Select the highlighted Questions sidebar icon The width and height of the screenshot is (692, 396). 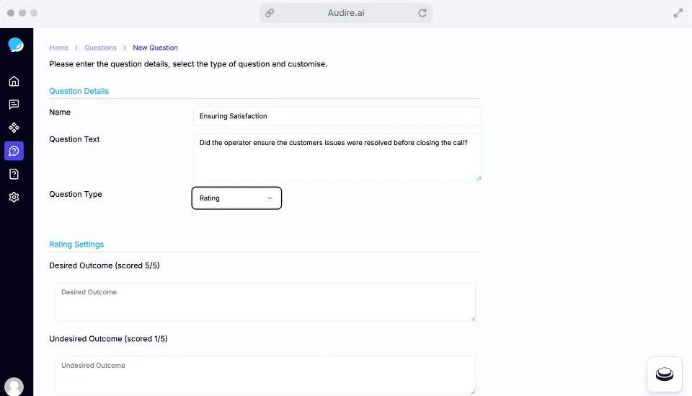pos(14,151)
